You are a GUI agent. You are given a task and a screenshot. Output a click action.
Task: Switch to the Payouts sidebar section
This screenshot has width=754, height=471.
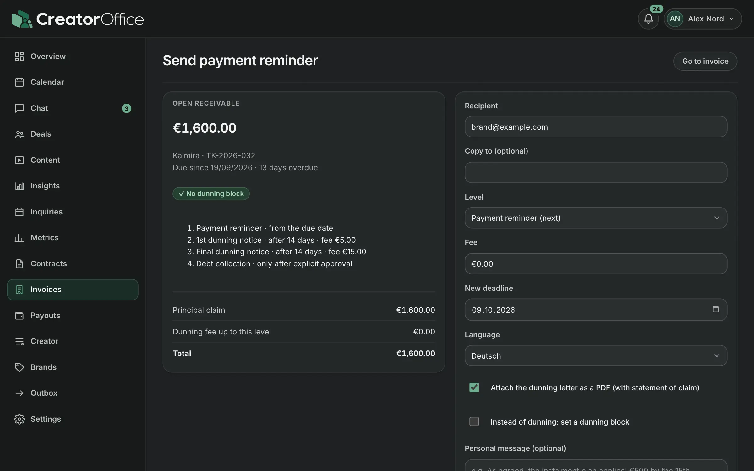click(x=73, y=316)
